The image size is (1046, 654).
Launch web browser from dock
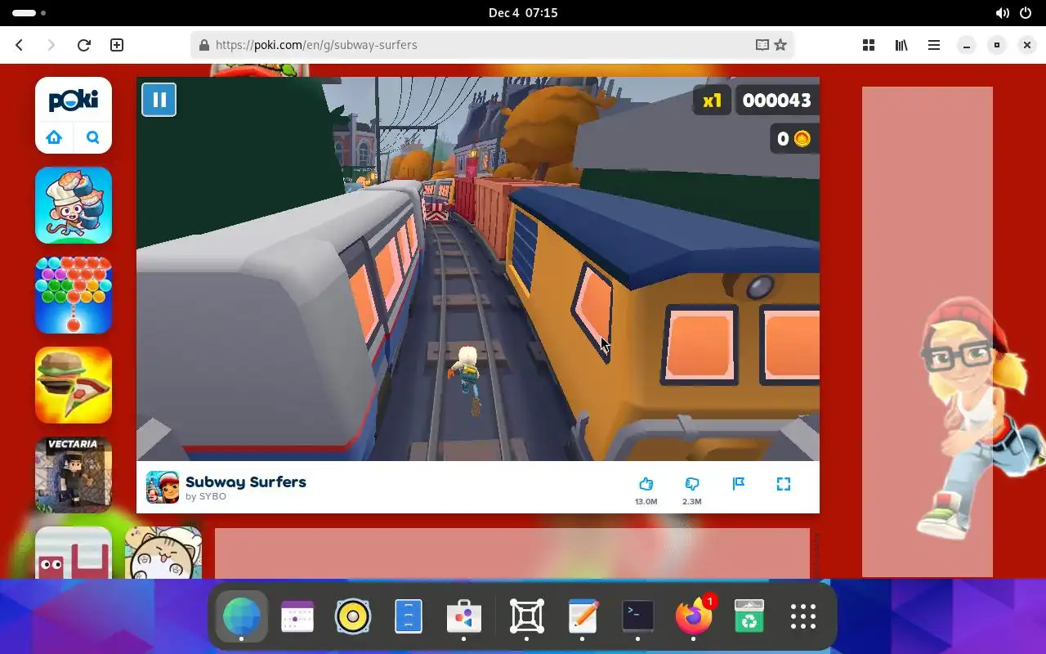(x=241, y=616)
